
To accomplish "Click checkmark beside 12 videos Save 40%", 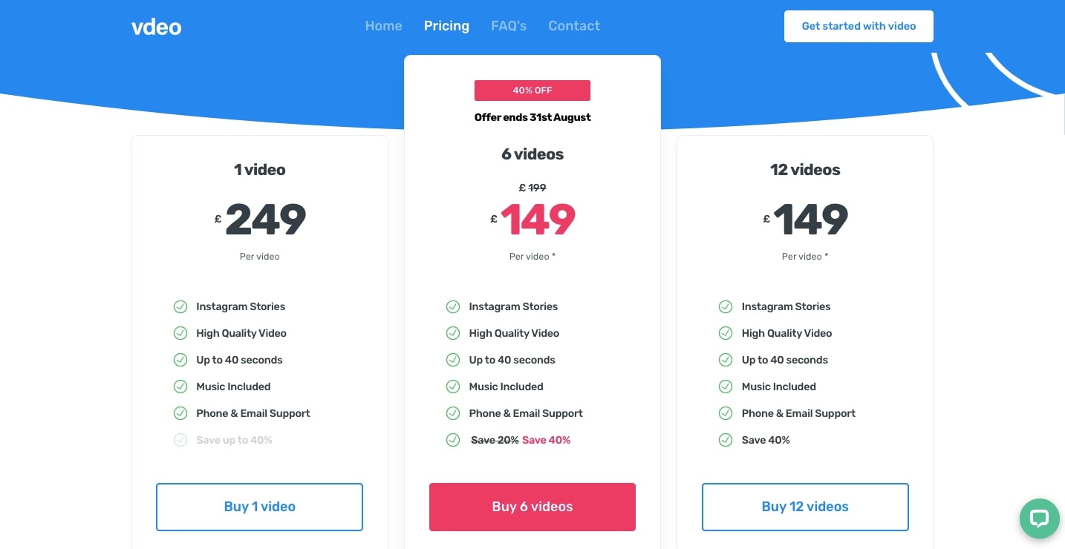I will (x=726, y=440).
